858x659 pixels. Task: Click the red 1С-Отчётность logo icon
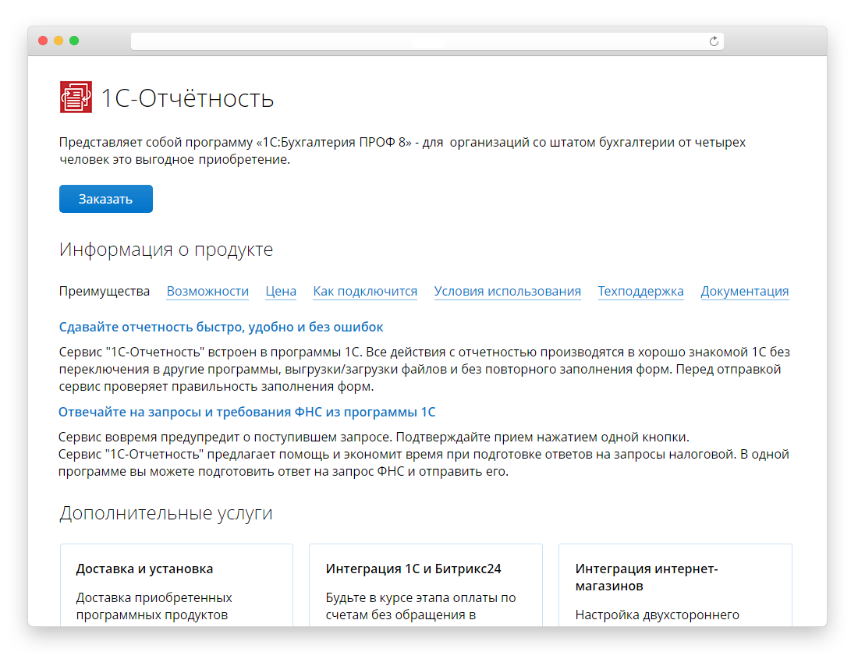(76, 97)
